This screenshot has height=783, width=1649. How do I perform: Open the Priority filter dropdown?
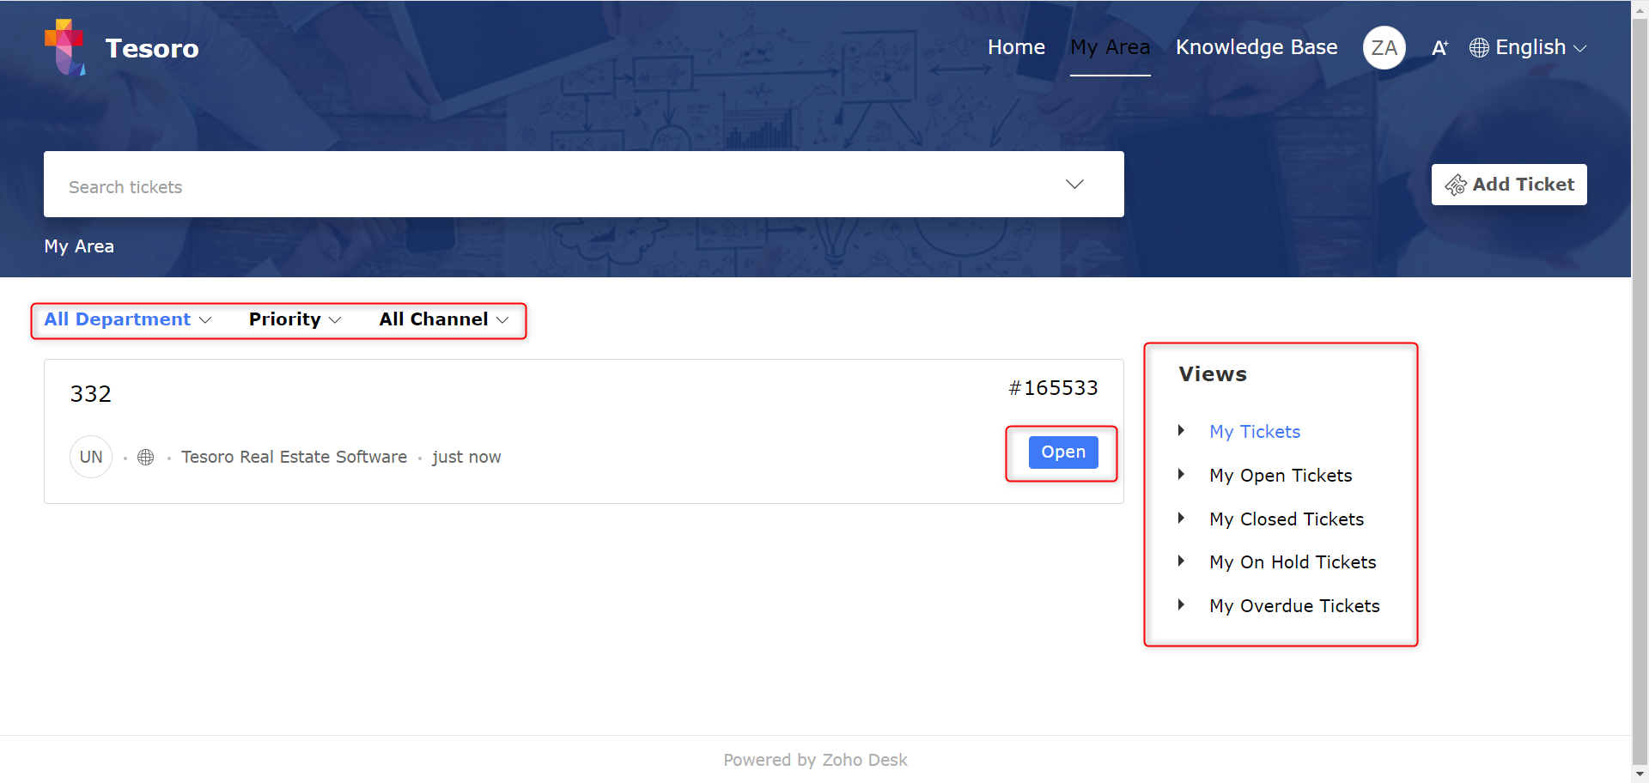click(295, 319)
